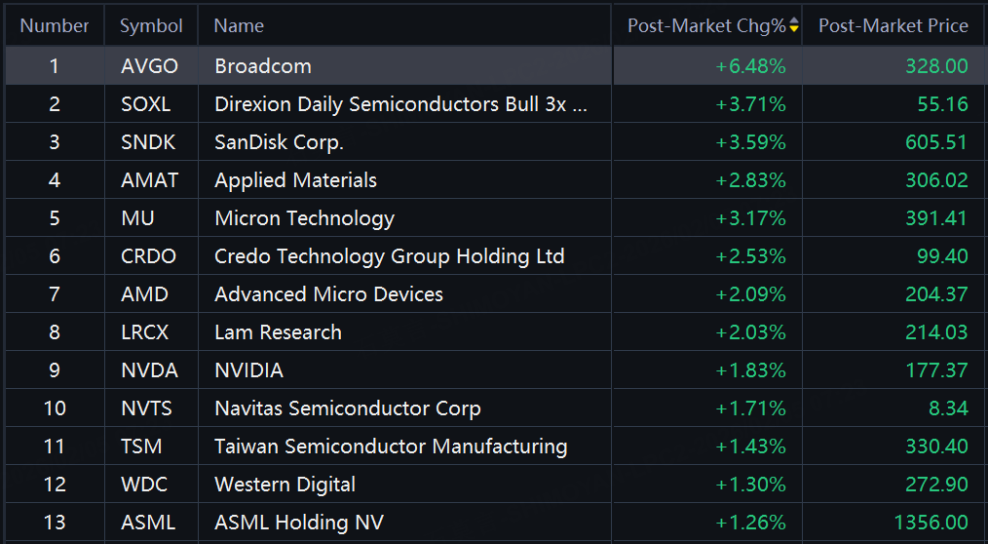
Task: Open the SOXL ticker symbol
Action: click(x=145, y=104)
